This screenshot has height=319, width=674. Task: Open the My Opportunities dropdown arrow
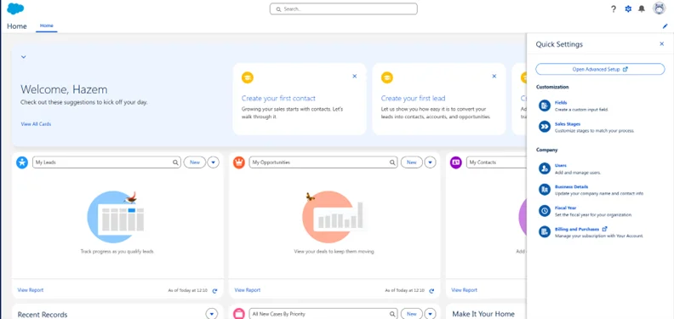click(x=431, y=162)
